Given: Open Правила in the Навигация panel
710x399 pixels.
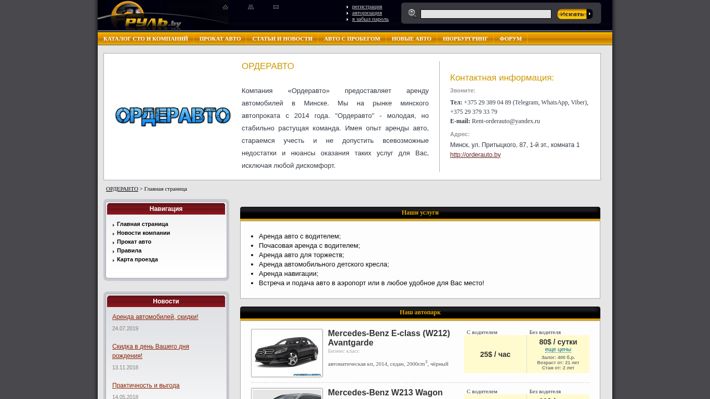Looking at the screenshot, I should click(x=129, y=250).
